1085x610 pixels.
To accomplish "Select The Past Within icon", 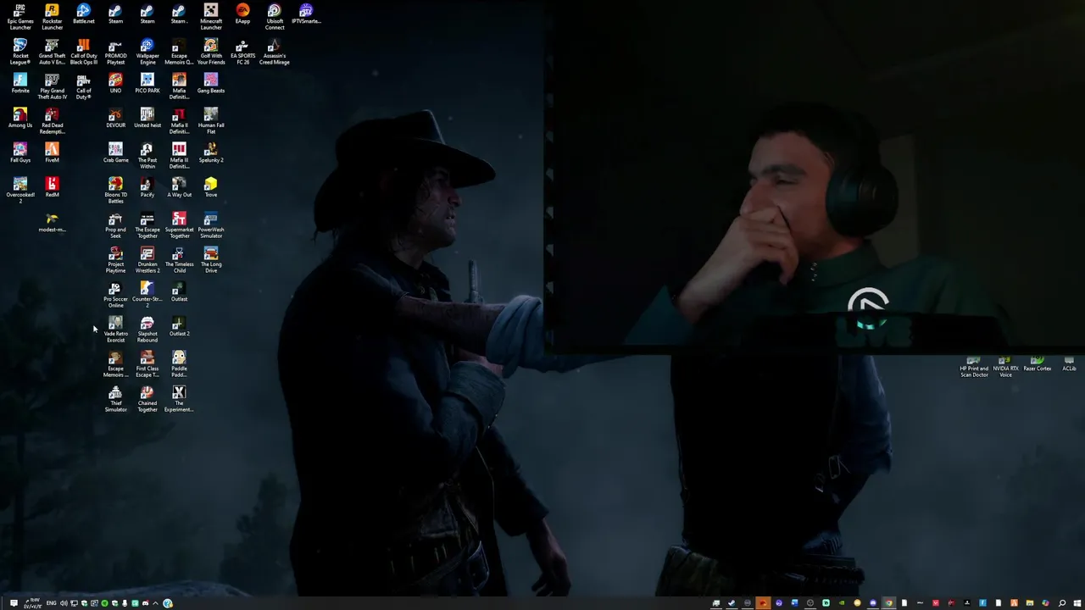I will 147,155.
